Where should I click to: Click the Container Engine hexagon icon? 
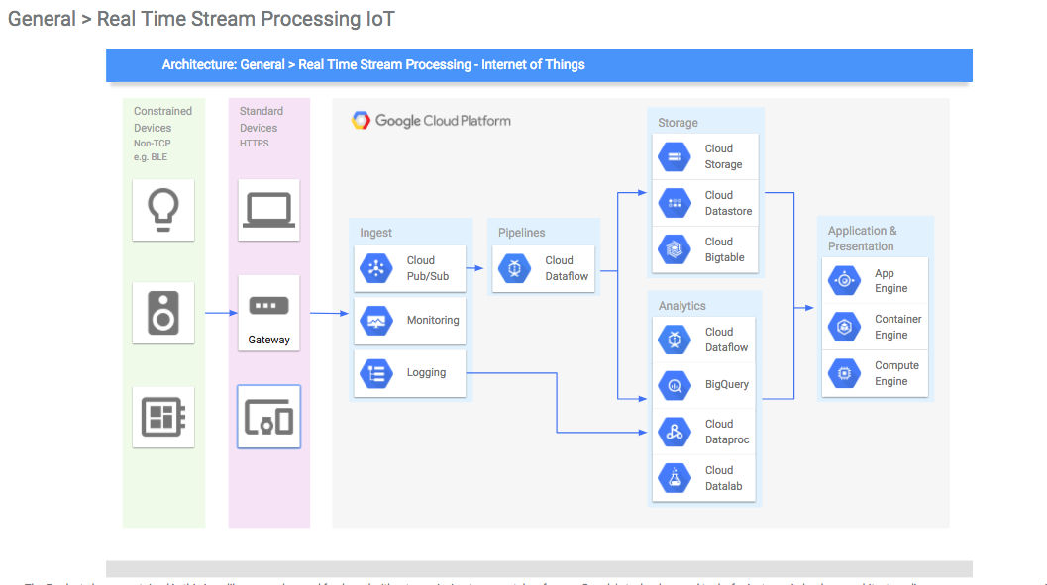coord(844,327)
